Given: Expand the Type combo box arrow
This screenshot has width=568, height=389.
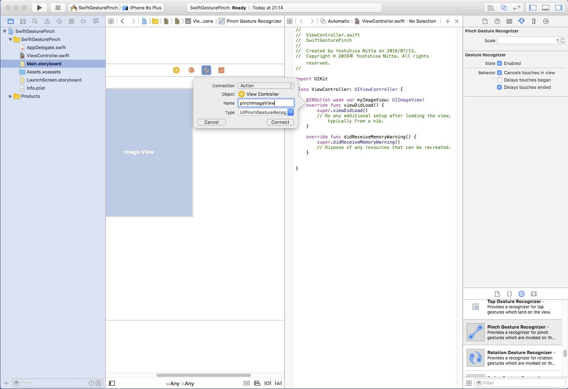Looking at the screenshot, I should pos(291,112).
